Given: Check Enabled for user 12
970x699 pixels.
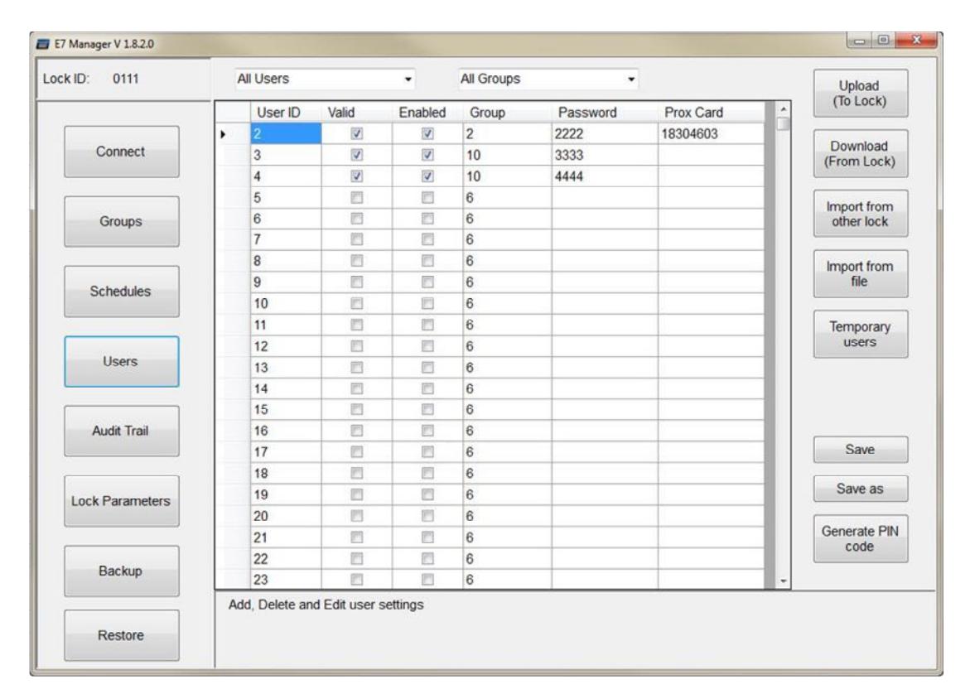Looking at the screenshot, I should click(x=427, y=346).
